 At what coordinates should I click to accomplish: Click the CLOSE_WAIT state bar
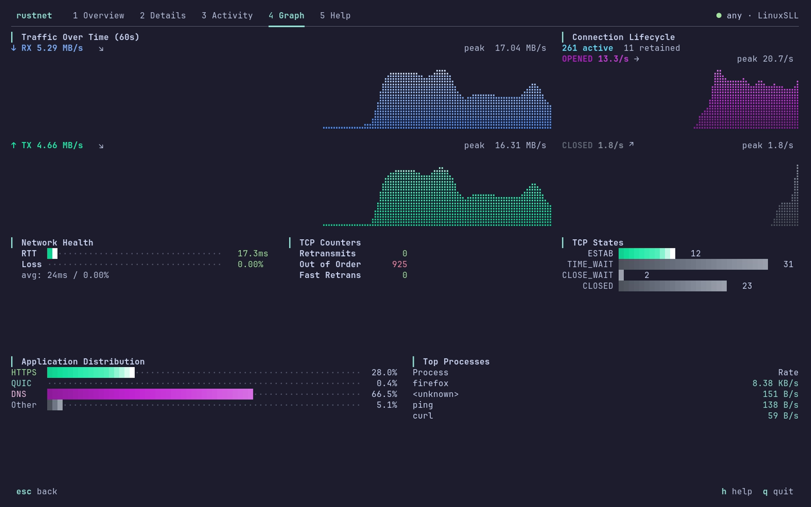(x=621, y=275)
